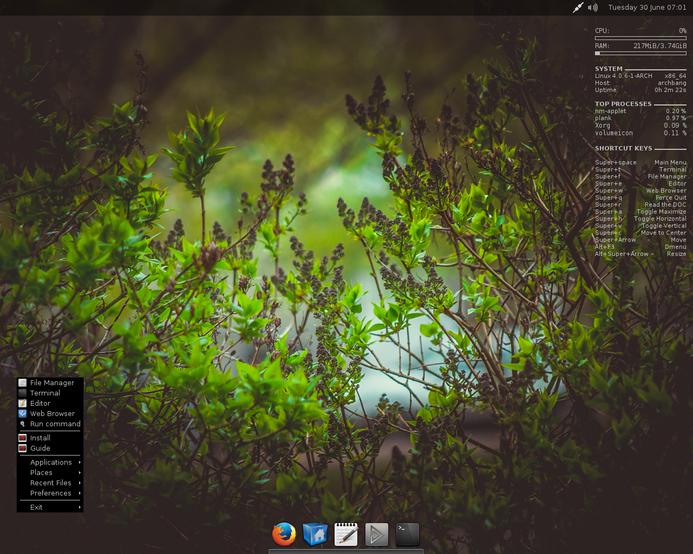The width and height of the screenshot is (693, 554).
Task: Click plank in the top processes list
Action: (x=603, y=118)
